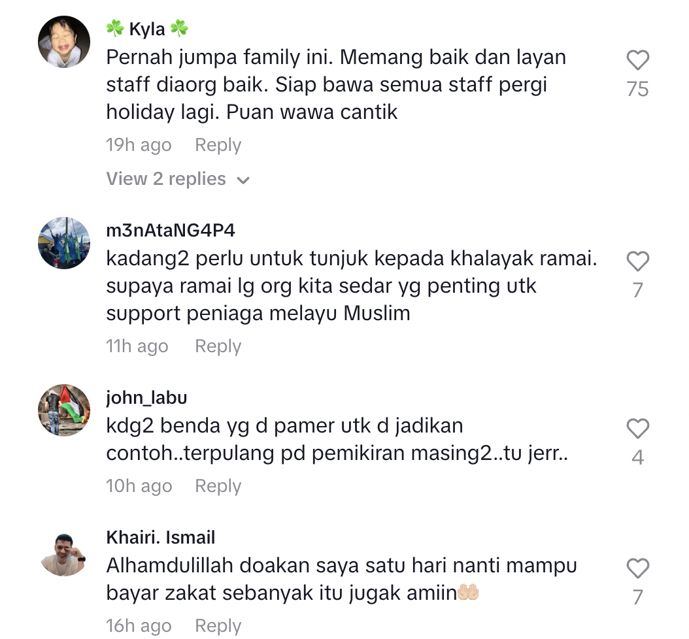Open Kyla's profile picture

(64, 42)
